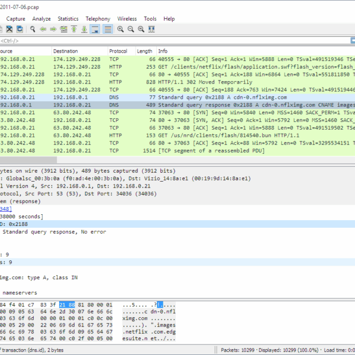Sort by the Length column header
Viewport: 355px width, 355px height.
click(x=146, y=51)
